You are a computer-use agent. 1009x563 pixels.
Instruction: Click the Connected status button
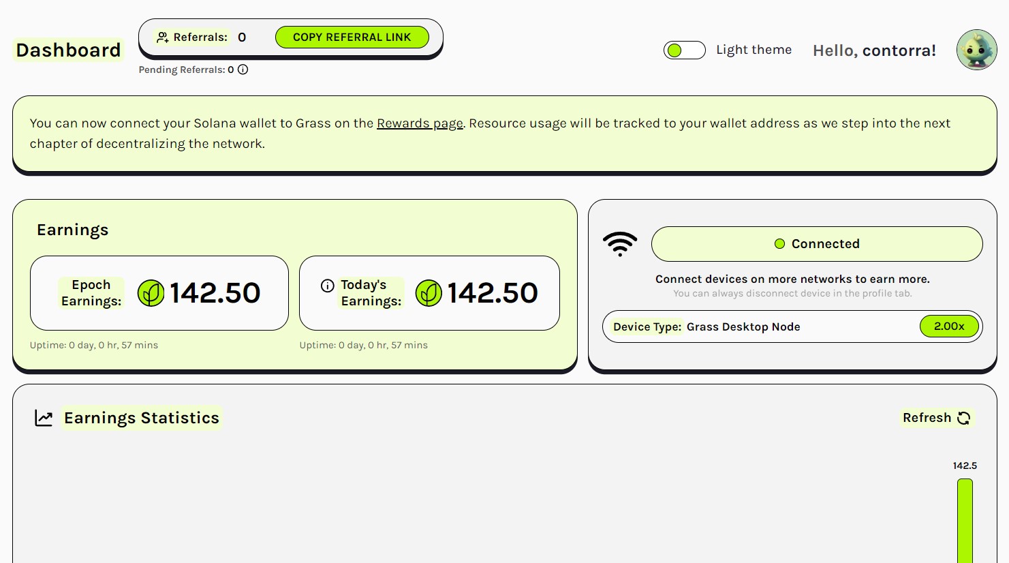pos(817,244)
